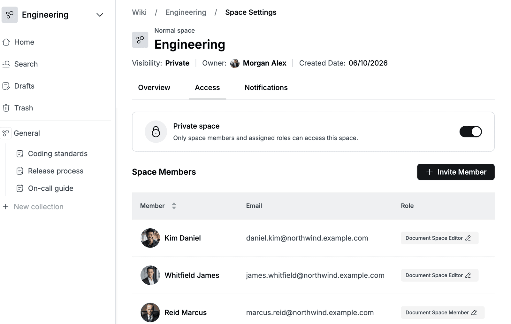This screenshot has width=511, height=324.
Task: Click the Role column header
Action: tap(407, 206)
